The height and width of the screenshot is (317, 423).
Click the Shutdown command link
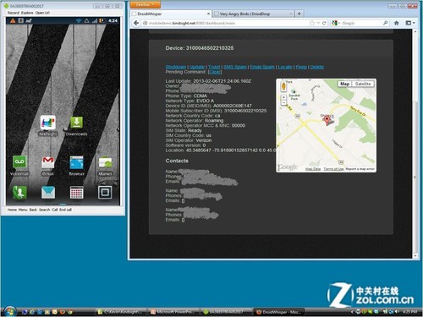coord(176,67)
